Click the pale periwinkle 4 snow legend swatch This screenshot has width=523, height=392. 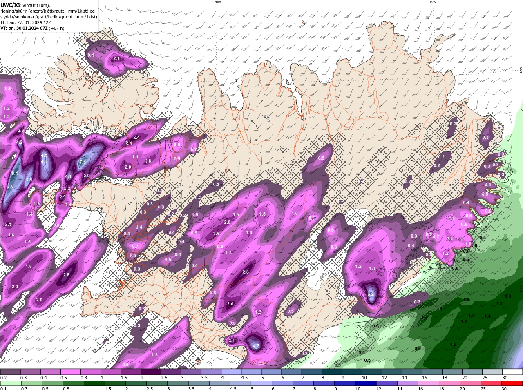click(231, 372)
